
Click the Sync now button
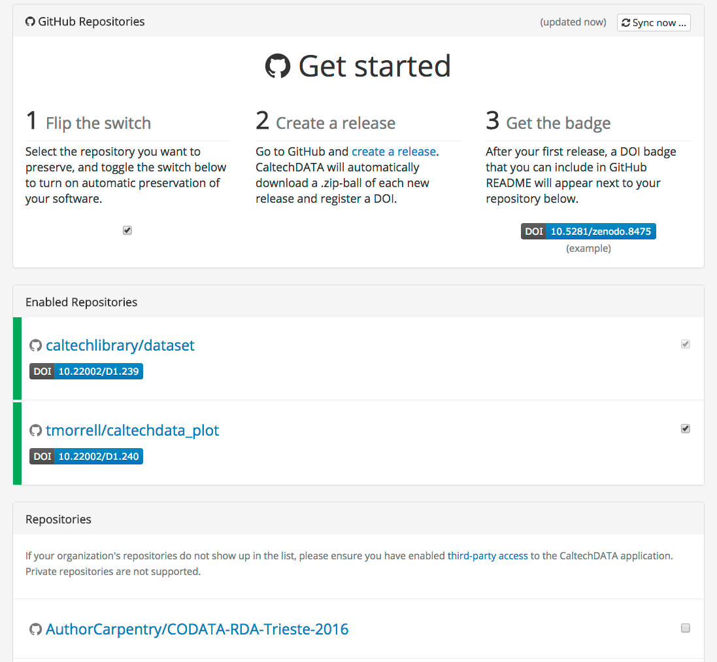point(654,22)
